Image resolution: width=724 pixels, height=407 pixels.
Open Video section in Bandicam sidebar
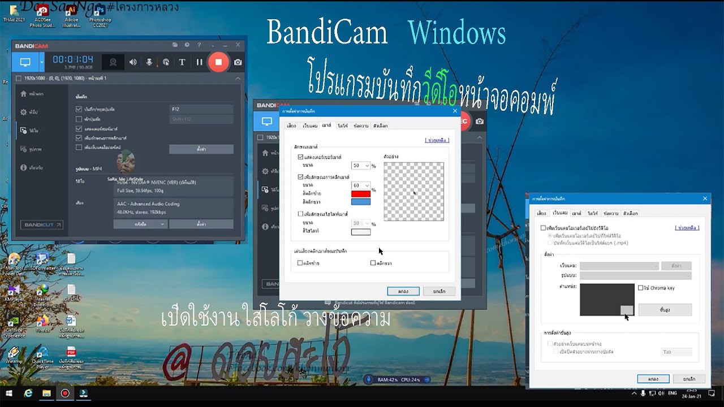31,130
